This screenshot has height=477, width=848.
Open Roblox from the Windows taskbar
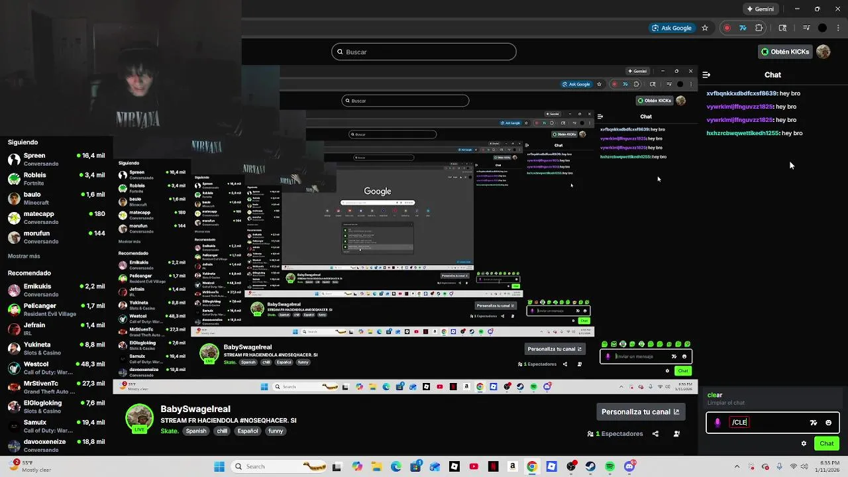point(454,466)
